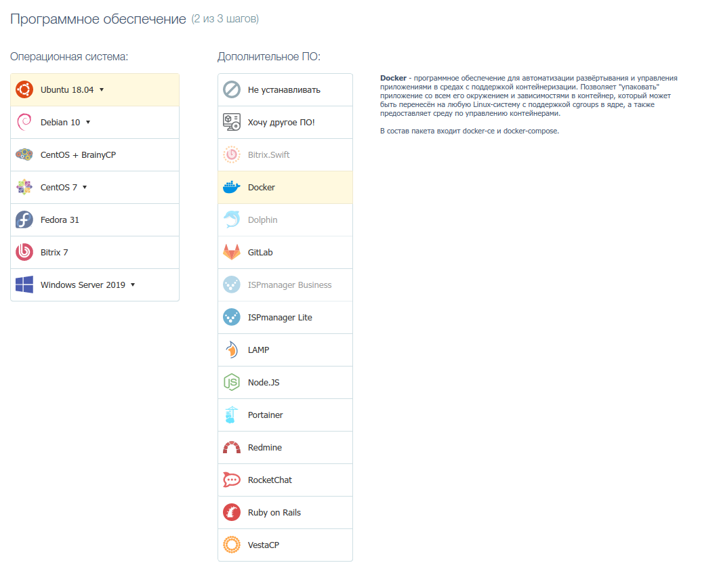Click the Ubuntu logo icon

click(x=24, y=89)
